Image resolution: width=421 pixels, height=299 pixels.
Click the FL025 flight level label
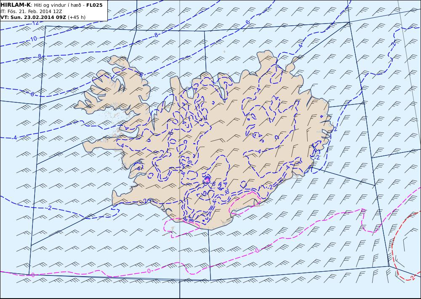point(94,5)
